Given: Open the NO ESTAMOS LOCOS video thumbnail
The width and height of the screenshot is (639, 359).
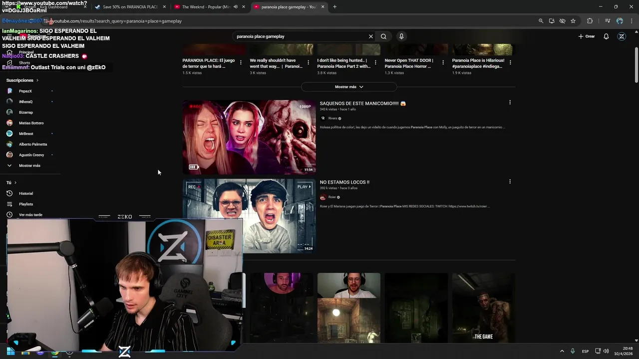Looking at the screenshot, I should point(249,216).
